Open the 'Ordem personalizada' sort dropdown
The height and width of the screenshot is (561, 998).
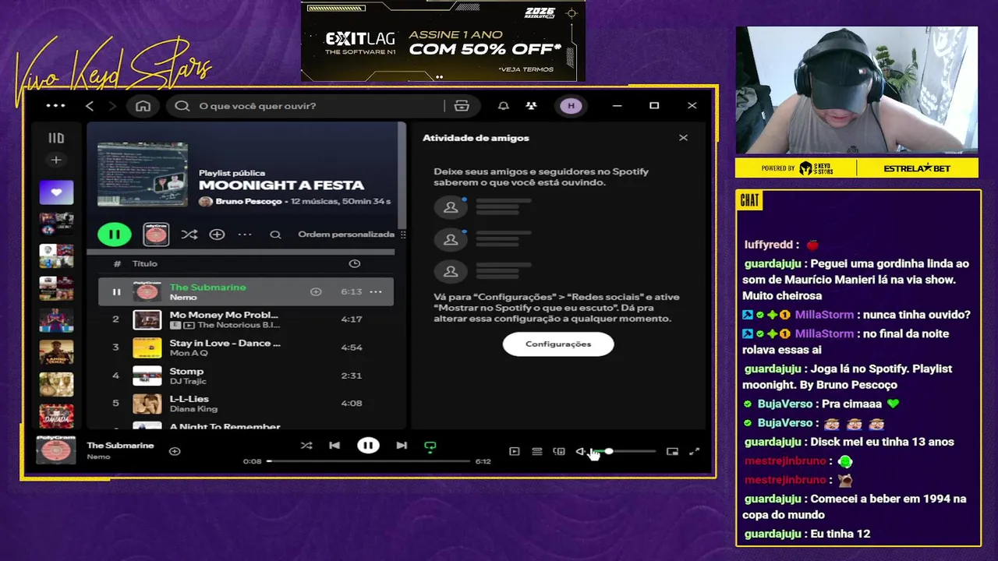[x=346, y=235]
